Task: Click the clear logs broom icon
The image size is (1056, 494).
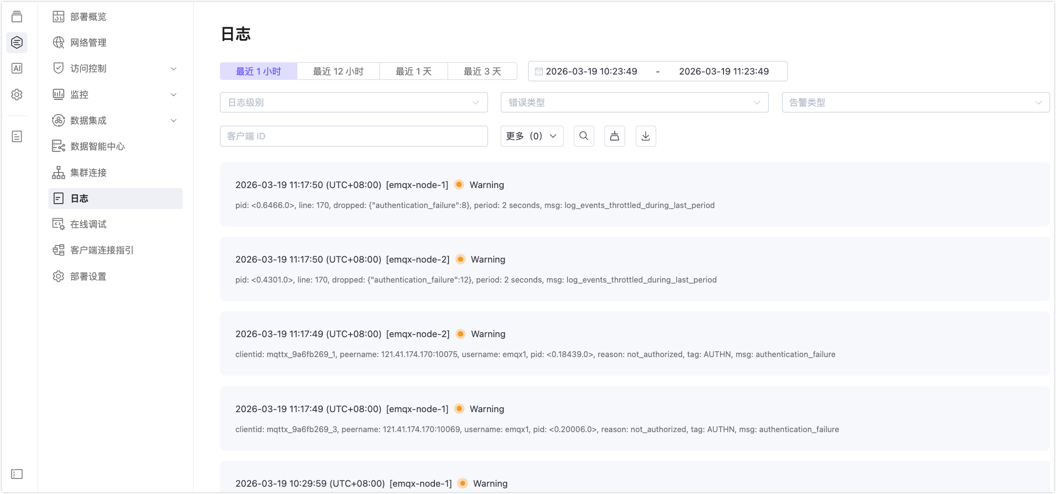Action: click(x=614, y=136)
